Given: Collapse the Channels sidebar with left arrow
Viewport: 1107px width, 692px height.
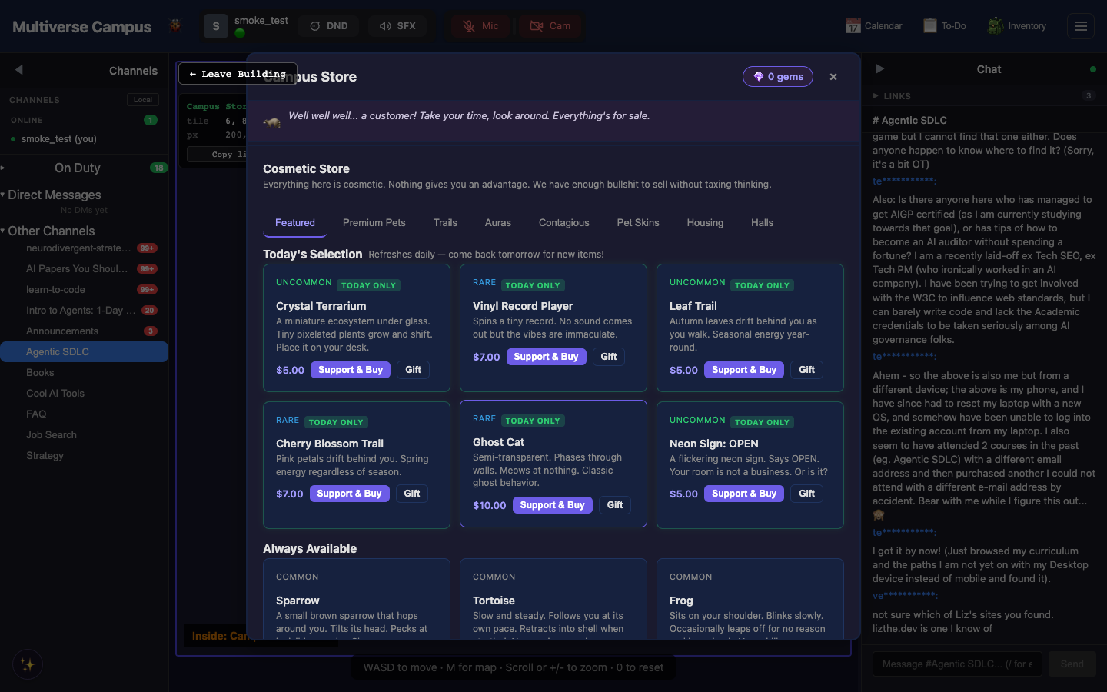Looking at the screenshot, I should click(18, 70).
